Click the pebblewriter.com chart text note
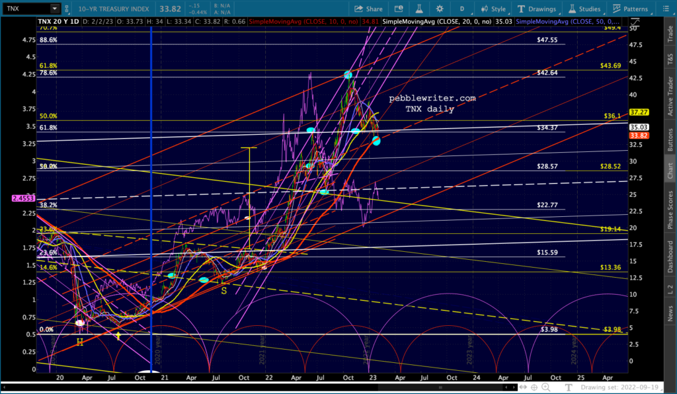This screenshot has width=677, height=394. 432,98
